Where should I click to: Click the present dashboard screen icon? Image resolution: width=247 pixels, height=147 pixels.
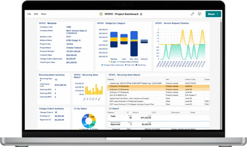199,14
